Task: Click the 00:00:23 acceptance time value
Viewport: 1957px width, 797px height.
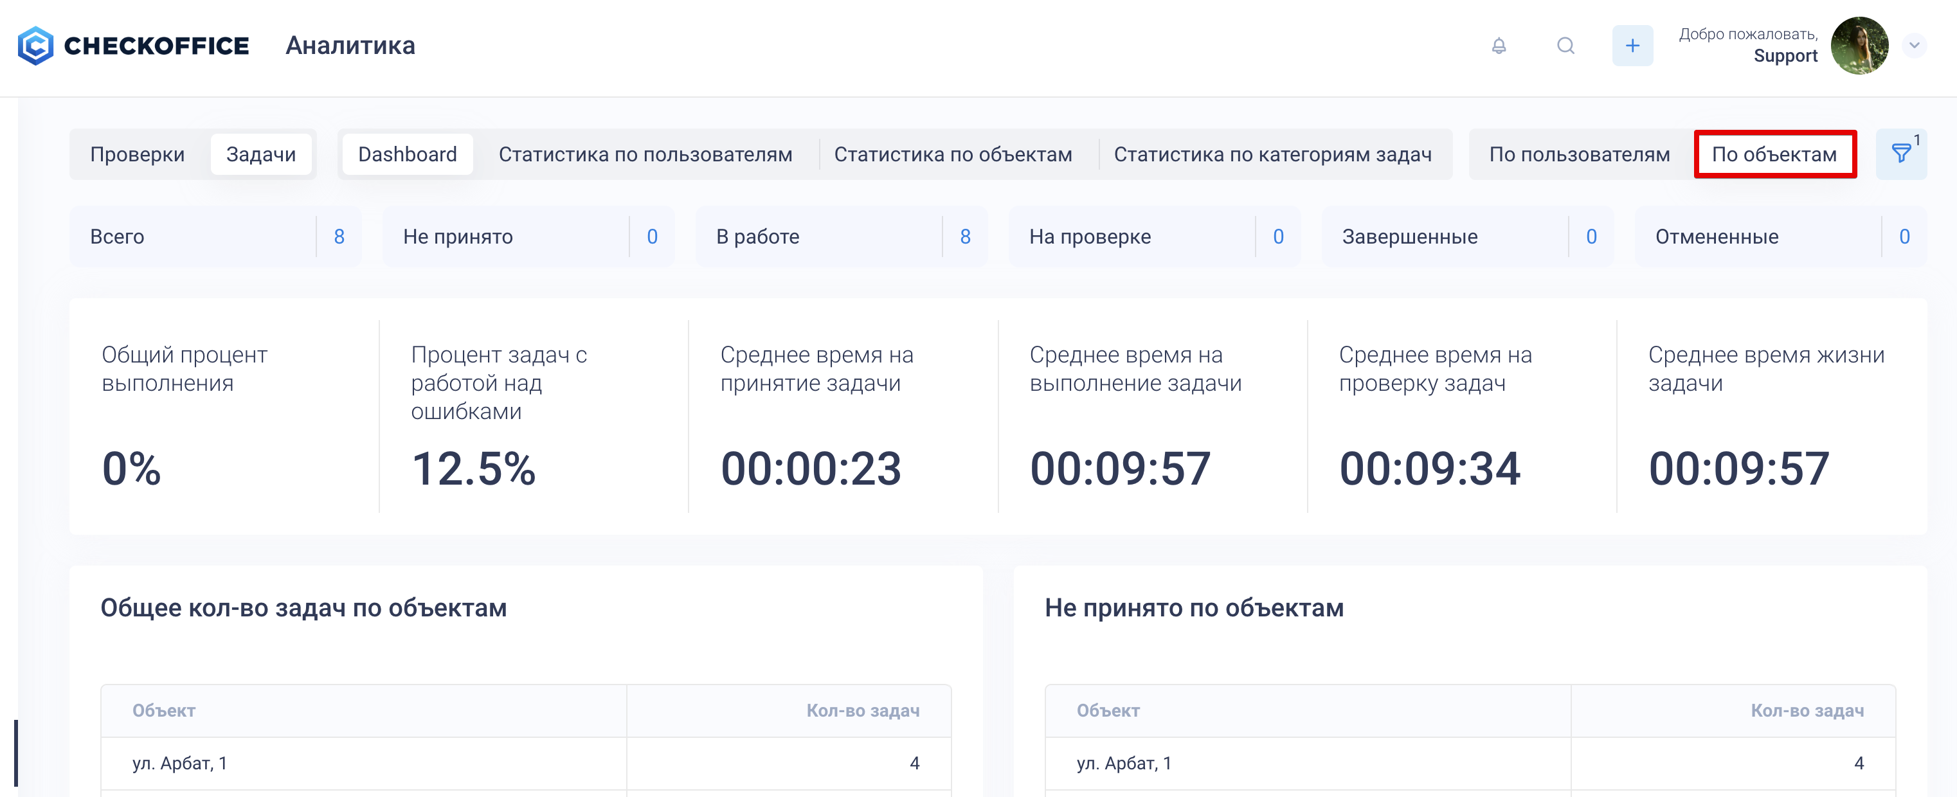Action: [811, 468]
